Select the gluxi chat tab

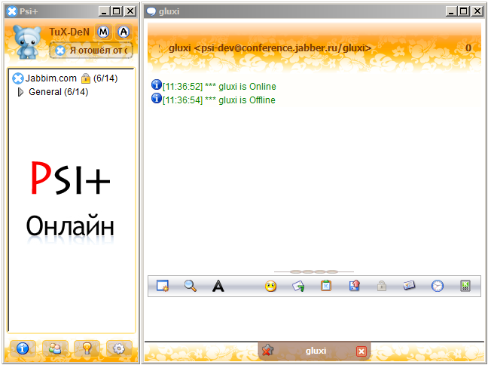314,351
